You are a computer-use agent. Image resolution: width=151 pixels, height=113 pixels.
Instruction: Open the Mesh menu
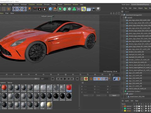tap(4, 4)
